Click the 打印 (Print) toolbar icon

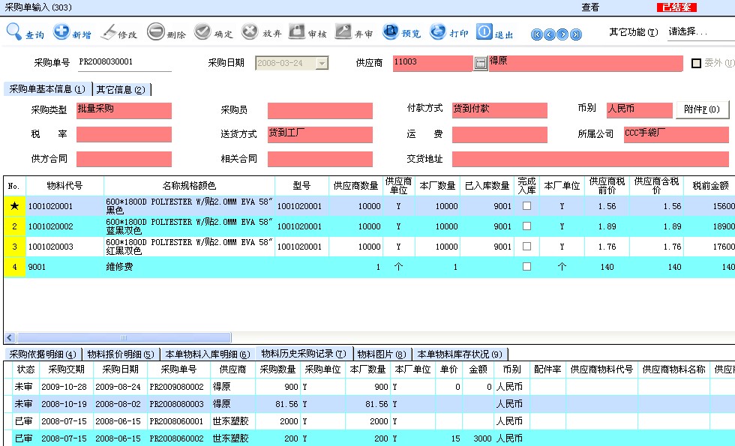click(437, 32)
